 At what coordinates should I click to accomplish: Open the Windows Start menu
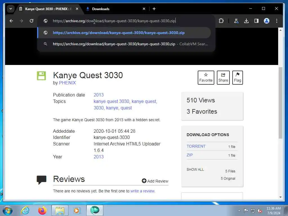pyautogui.click(x=8, y=210)
